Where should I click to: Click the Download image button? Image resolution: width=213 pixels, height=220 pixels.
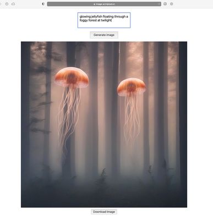click(x=104, y=212)
